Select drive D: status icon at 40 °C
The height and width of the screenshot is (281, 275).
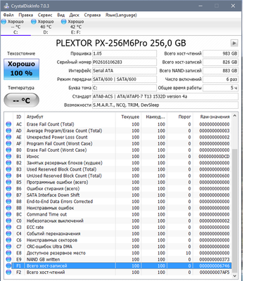click(x=34, y=22)
